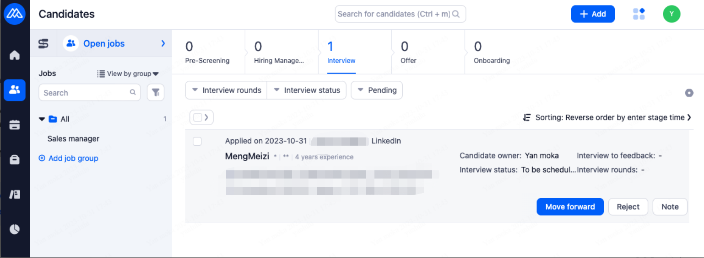704x258 pixels.
Task: Open the Interview status dropdown
Action: pos(307,90)
